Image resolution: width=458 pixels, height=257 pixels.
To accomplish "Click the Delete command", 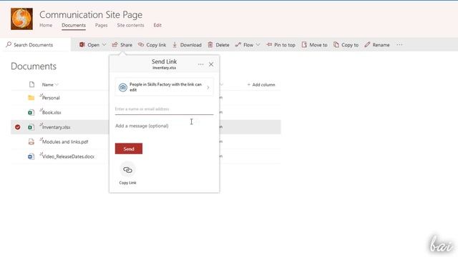I will (x=218, y=45).
